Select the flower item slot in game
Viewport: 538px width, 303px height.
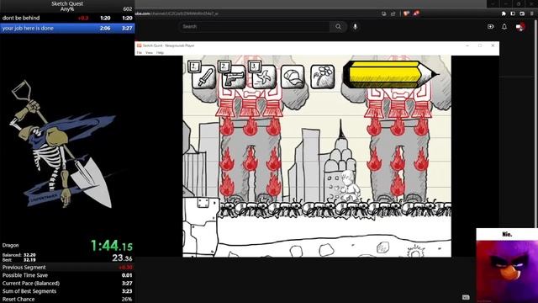point(323,77)
